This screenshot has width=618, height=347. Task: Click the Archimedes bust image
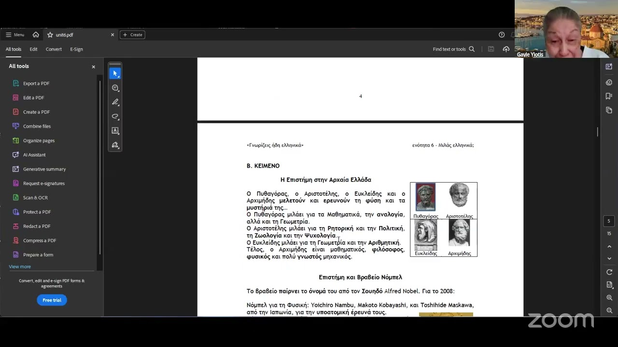[459, 233]
